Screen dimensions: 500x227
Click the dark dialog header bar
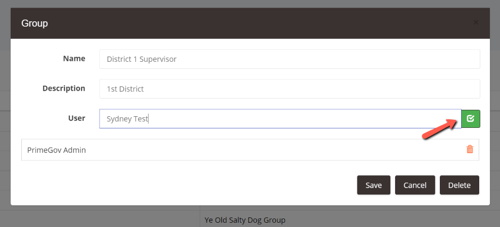tap(250, 23)
